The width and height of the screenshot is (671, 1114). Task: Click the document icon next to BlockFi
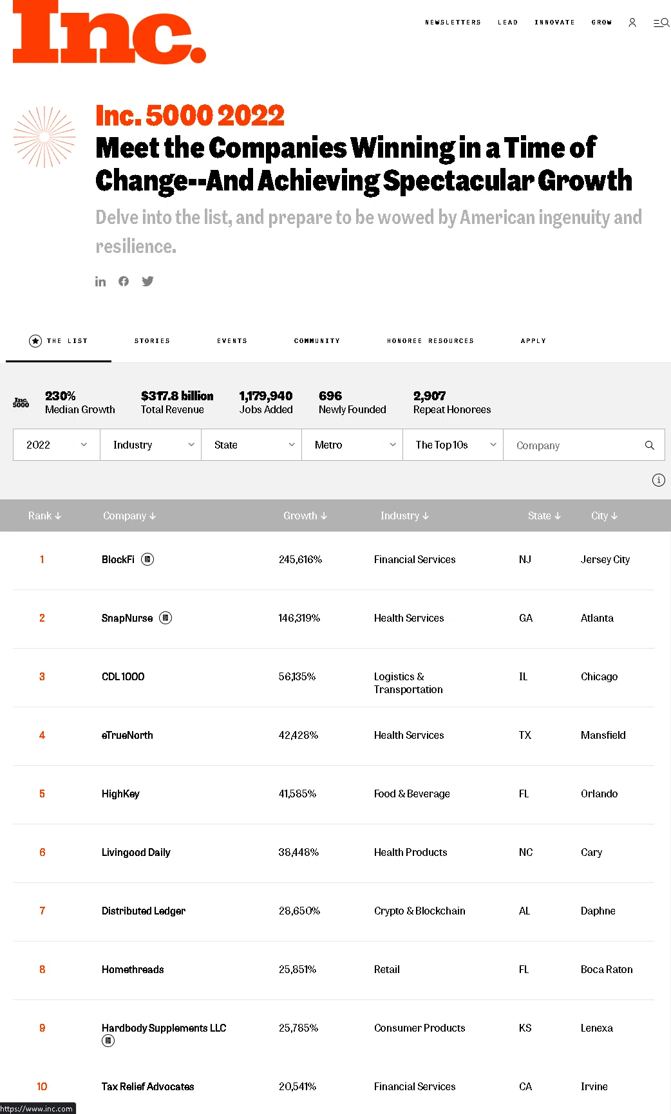pos(147,559)
